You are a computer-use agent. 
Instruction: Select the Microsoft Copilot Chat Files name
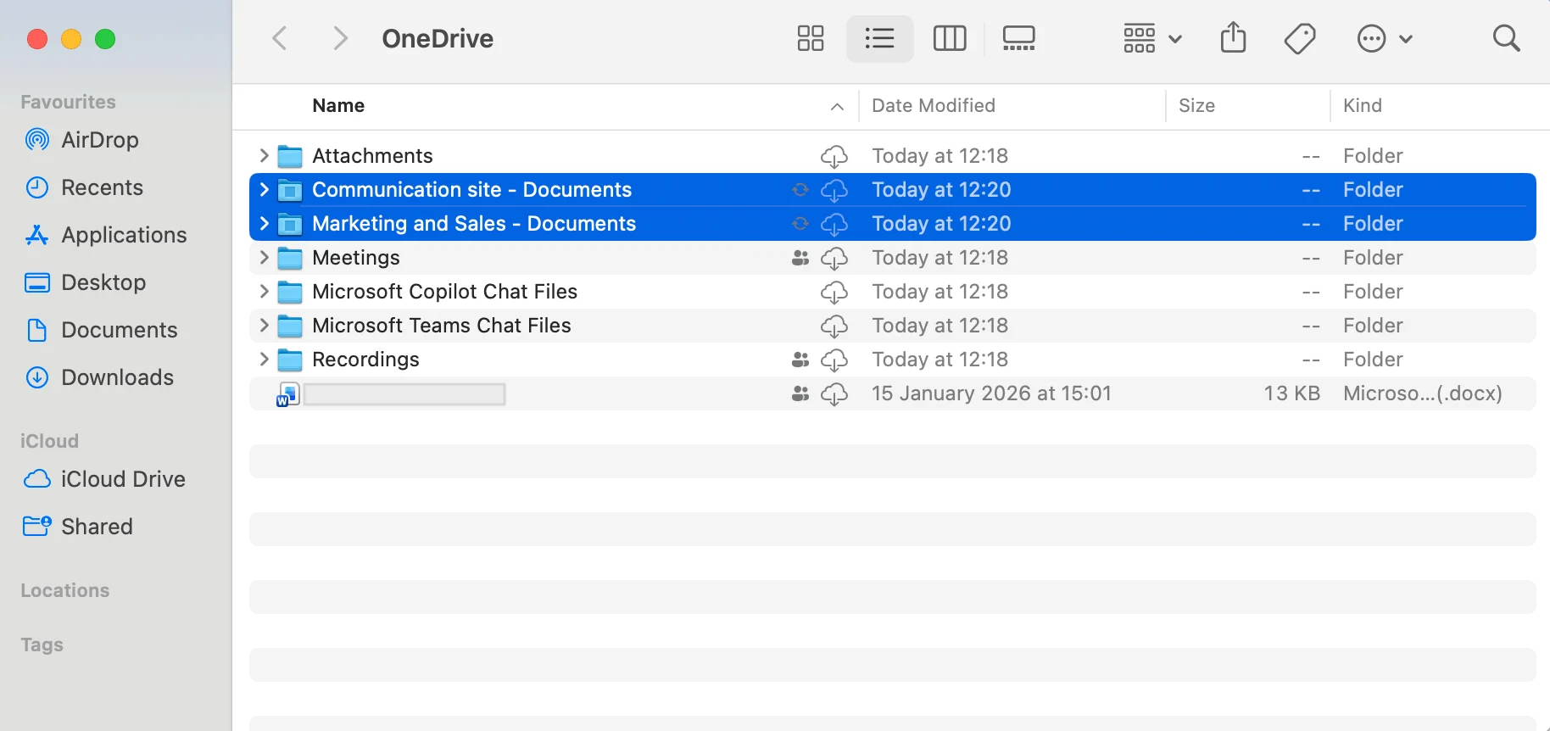click(x=444, y=292)
